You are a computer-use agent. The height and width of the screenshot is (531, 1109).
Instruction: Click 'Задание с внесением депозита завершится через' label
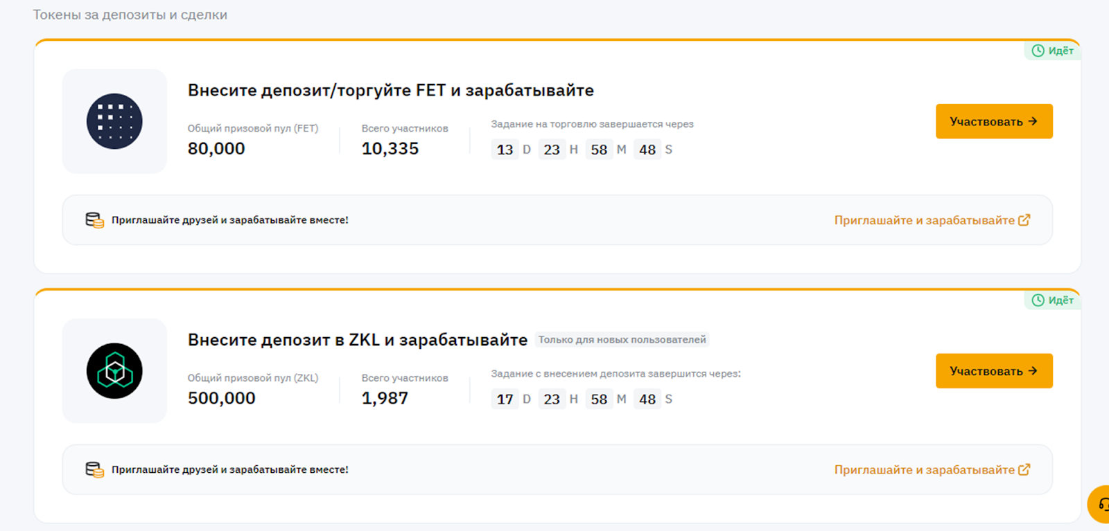[x=616, y=374]
